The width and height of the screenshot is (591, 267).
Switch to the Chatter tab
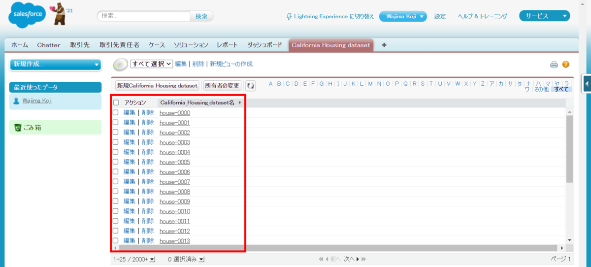49,45
